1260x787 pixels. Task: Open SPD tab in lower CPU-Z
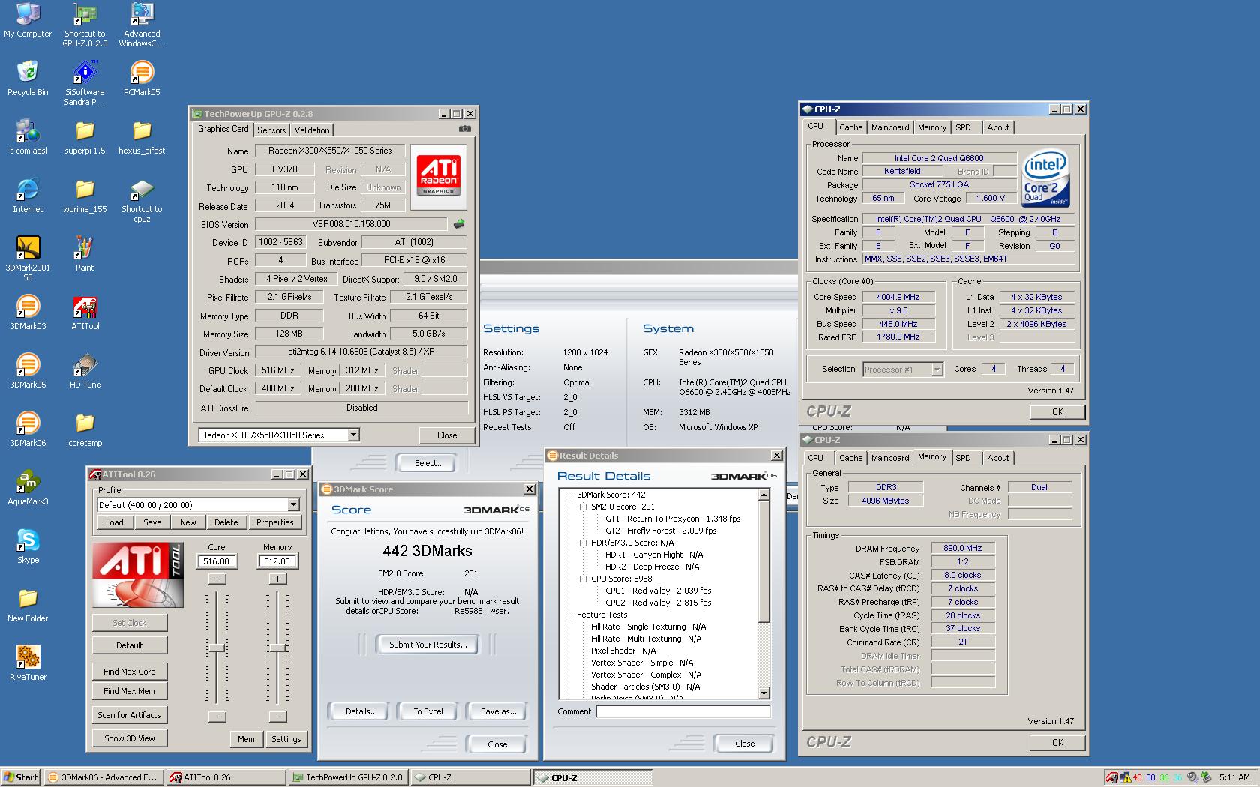pyautogui.click(x=964, y=458)
